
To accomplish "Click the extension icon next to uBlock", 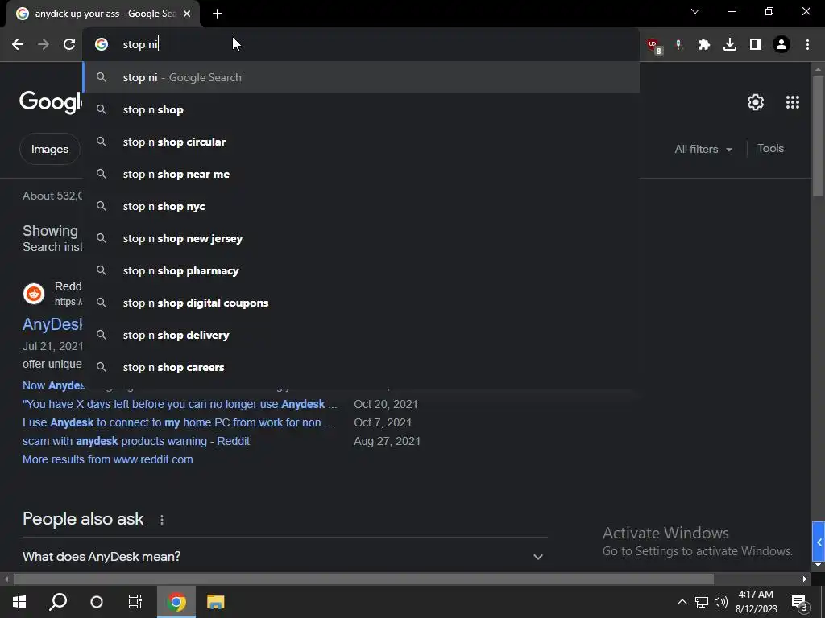I will [679, 45].
